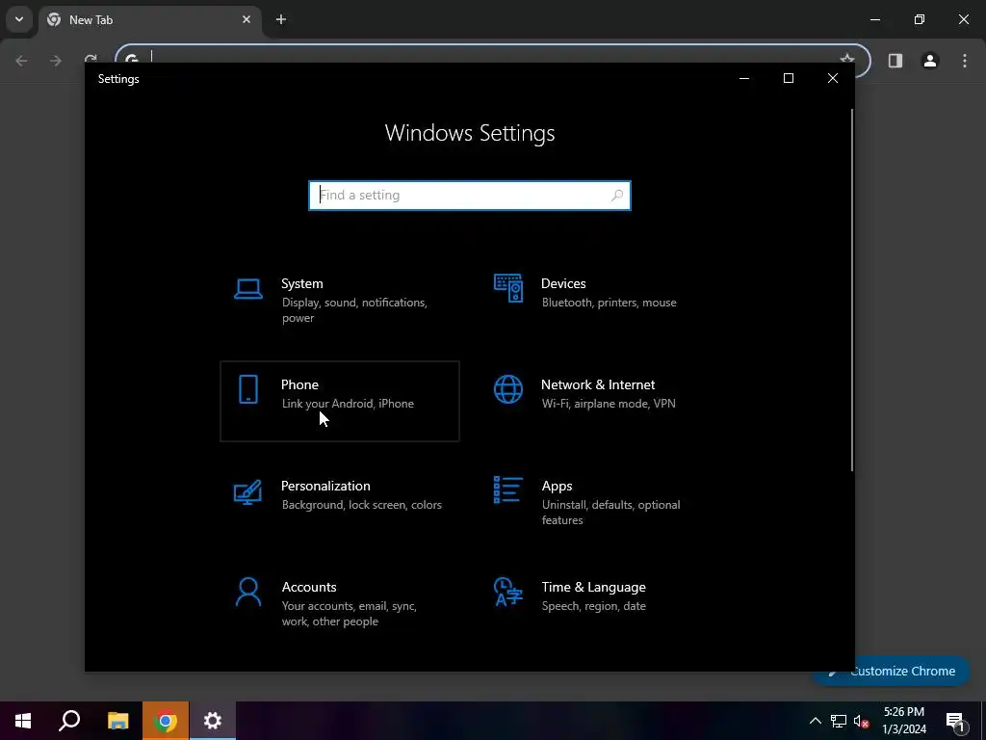
Task: Open the Accounts person icon
Action: pyautogui.click(x=248, y=593)
